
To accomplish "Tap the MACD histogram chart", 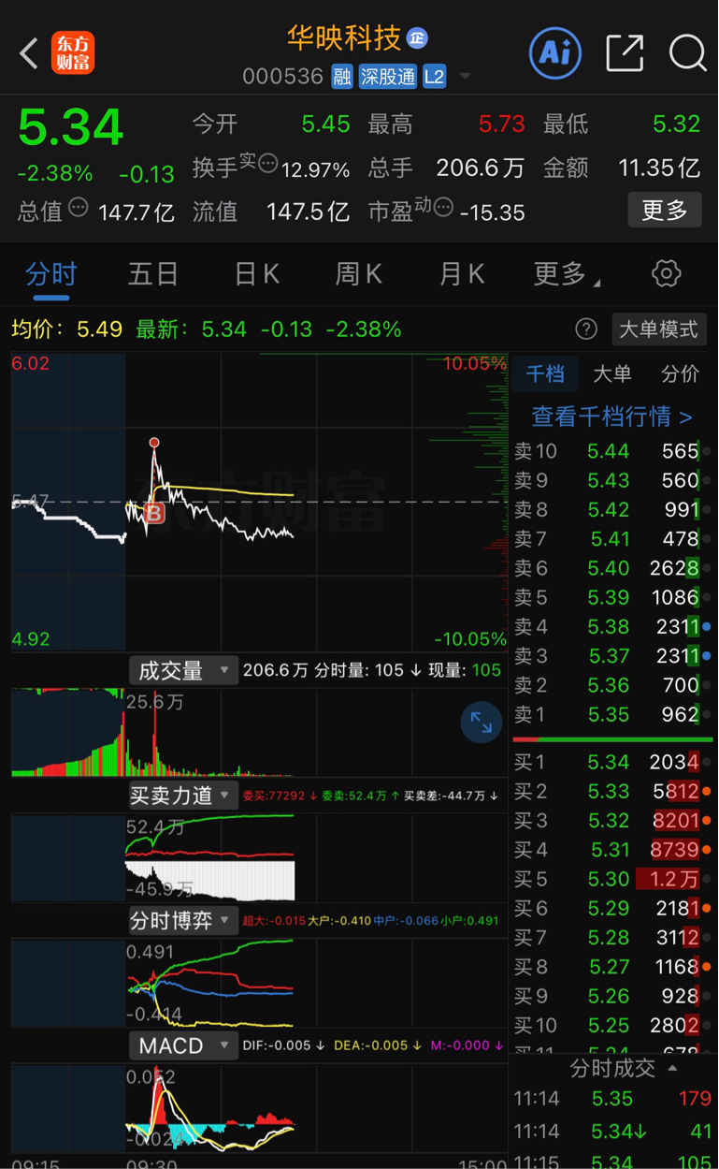I will [x=258, y=1109].
